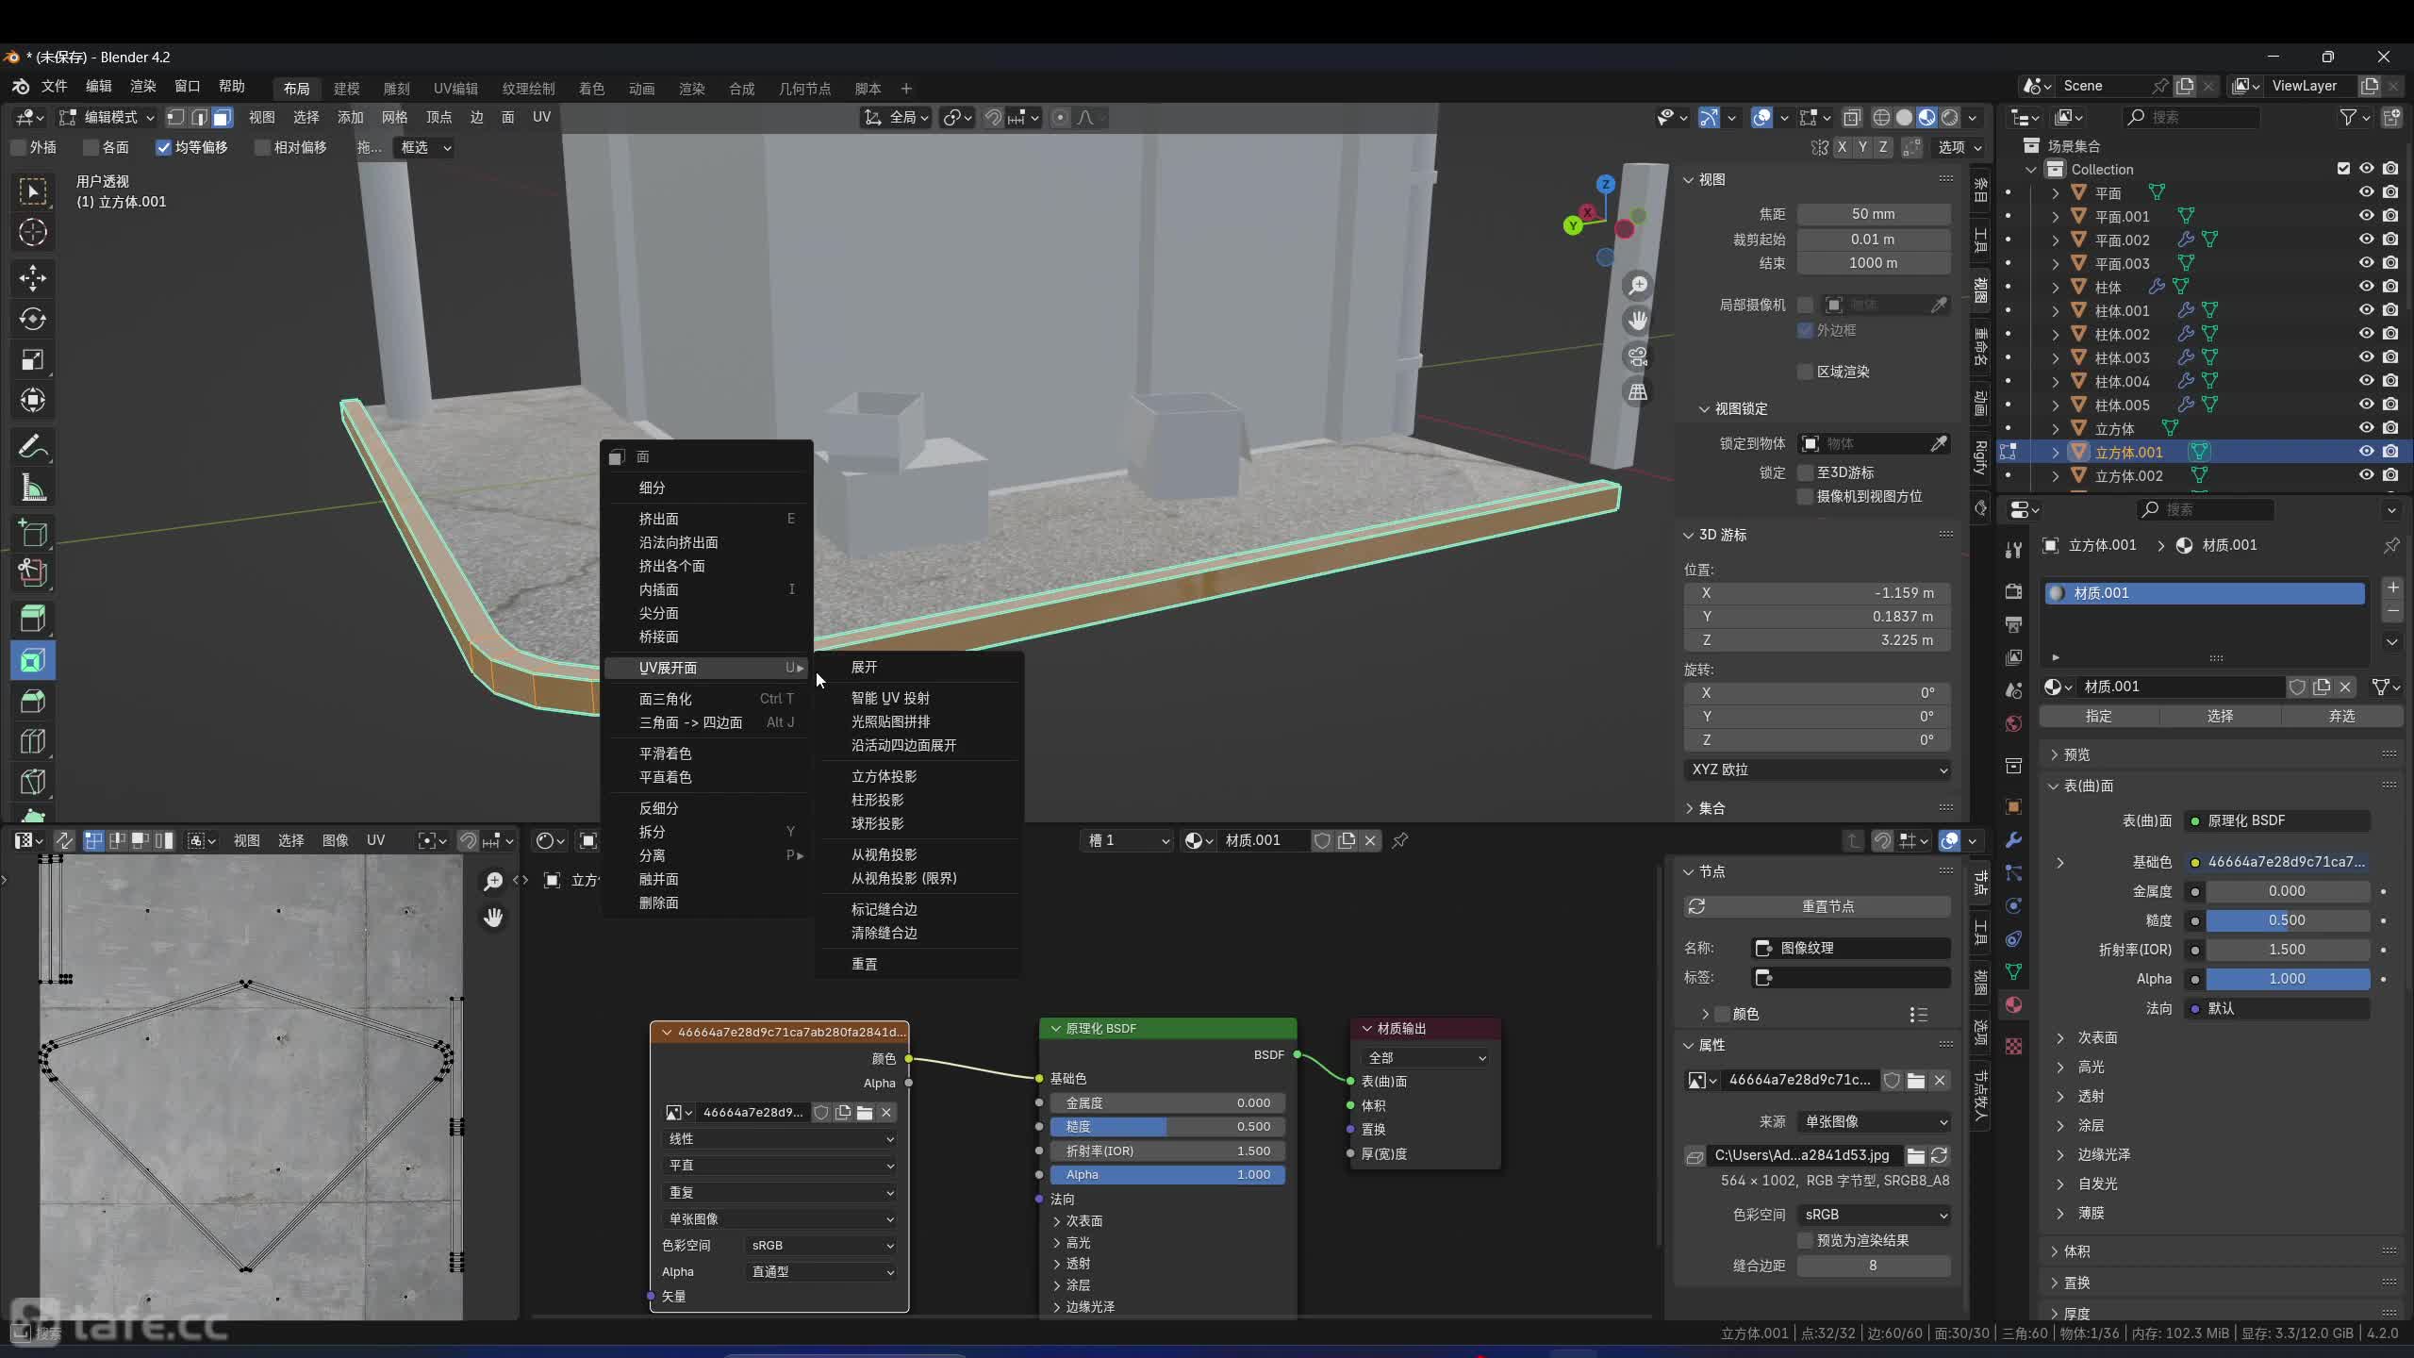Click the 重置节点 button
Screen dimensions: 2414x1358
coord(1817,906)
